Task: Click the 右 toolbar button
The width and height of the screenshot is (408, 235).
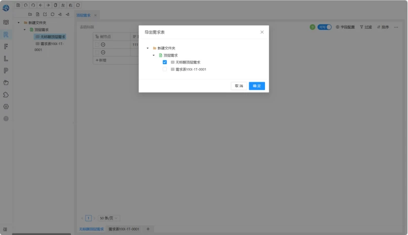Action: tap(70, 5)
